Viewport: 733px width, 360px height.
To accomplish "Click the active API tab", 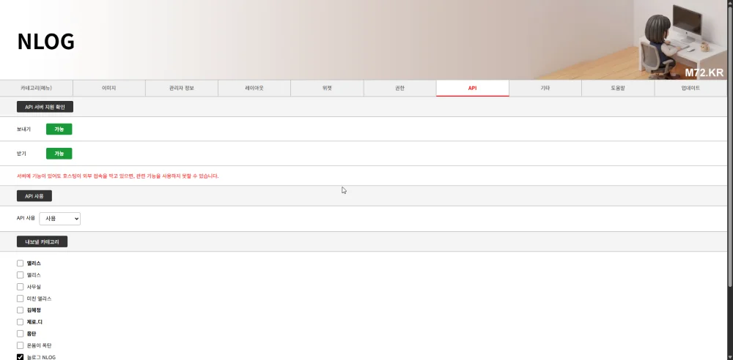I will point(473,89).
